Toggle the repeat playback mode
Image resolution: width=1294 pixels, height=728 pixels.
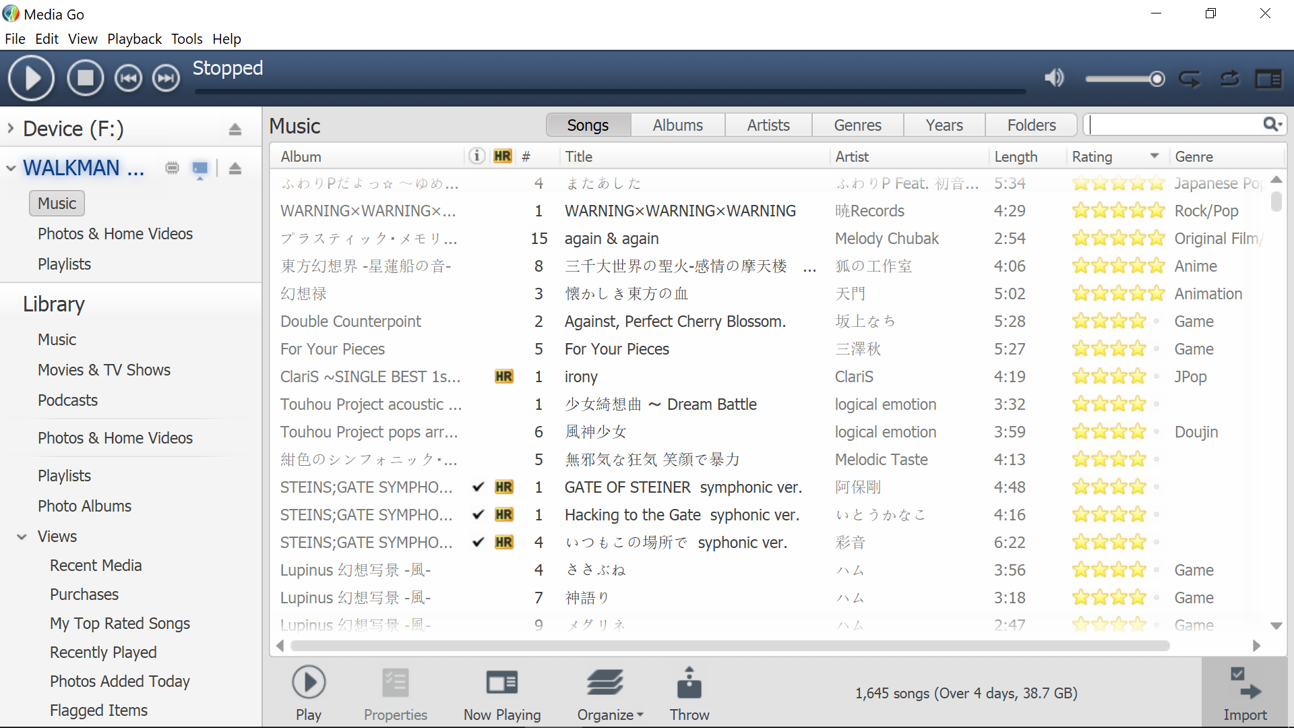point(1190,79)
